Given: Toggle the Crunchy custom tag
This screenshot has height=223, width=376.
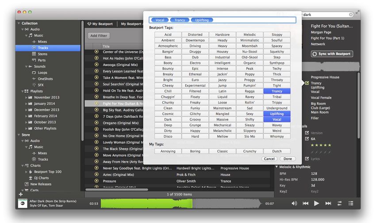Looking at the screenshot, I should (249, 151).
